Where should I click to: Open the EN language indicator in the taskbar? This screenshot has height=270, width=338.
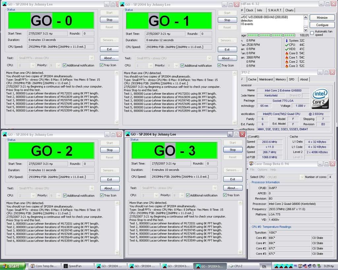click(264, 266)
